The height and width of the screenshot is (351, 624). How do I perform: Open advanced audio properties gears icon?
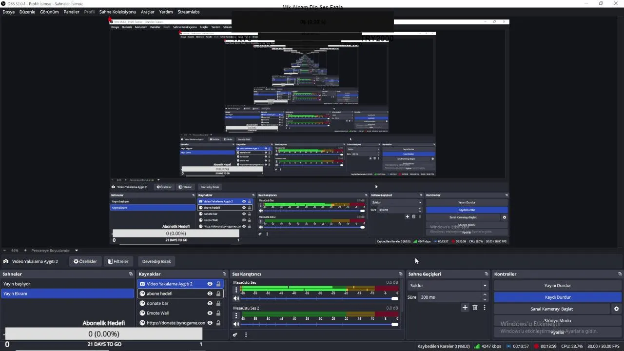[235, 335]
